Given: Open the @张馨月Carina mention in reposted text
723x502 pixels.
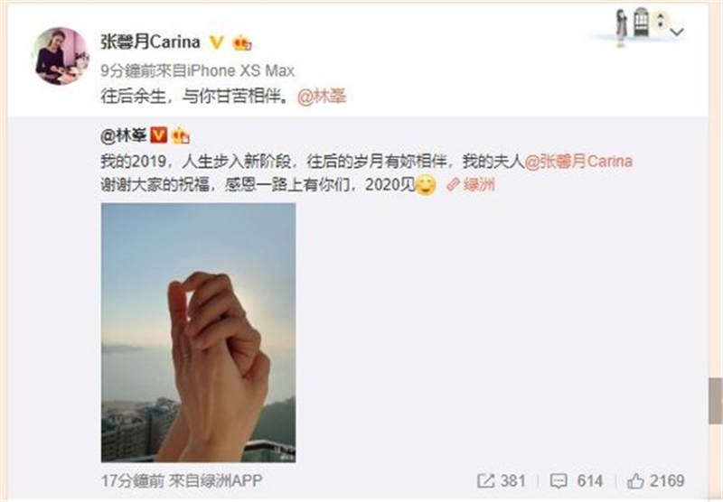Looking at the screenshot, I should 578,162.
